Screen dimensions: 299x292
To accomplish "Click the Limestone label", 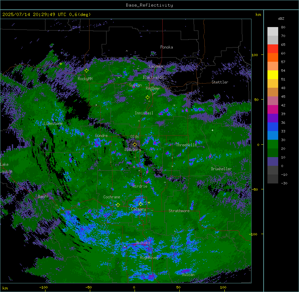I will [x=53, y=123].
